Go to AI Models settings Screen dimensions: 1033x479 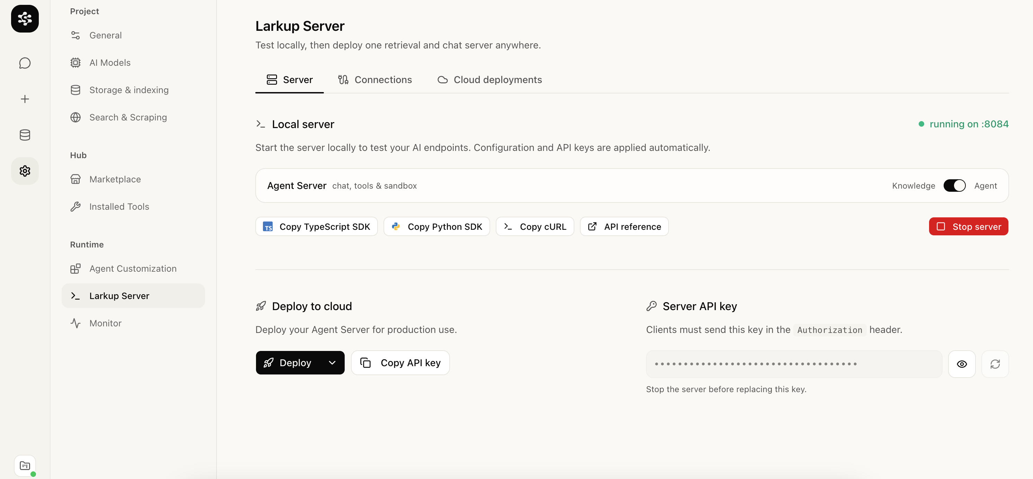click(133, 63)
